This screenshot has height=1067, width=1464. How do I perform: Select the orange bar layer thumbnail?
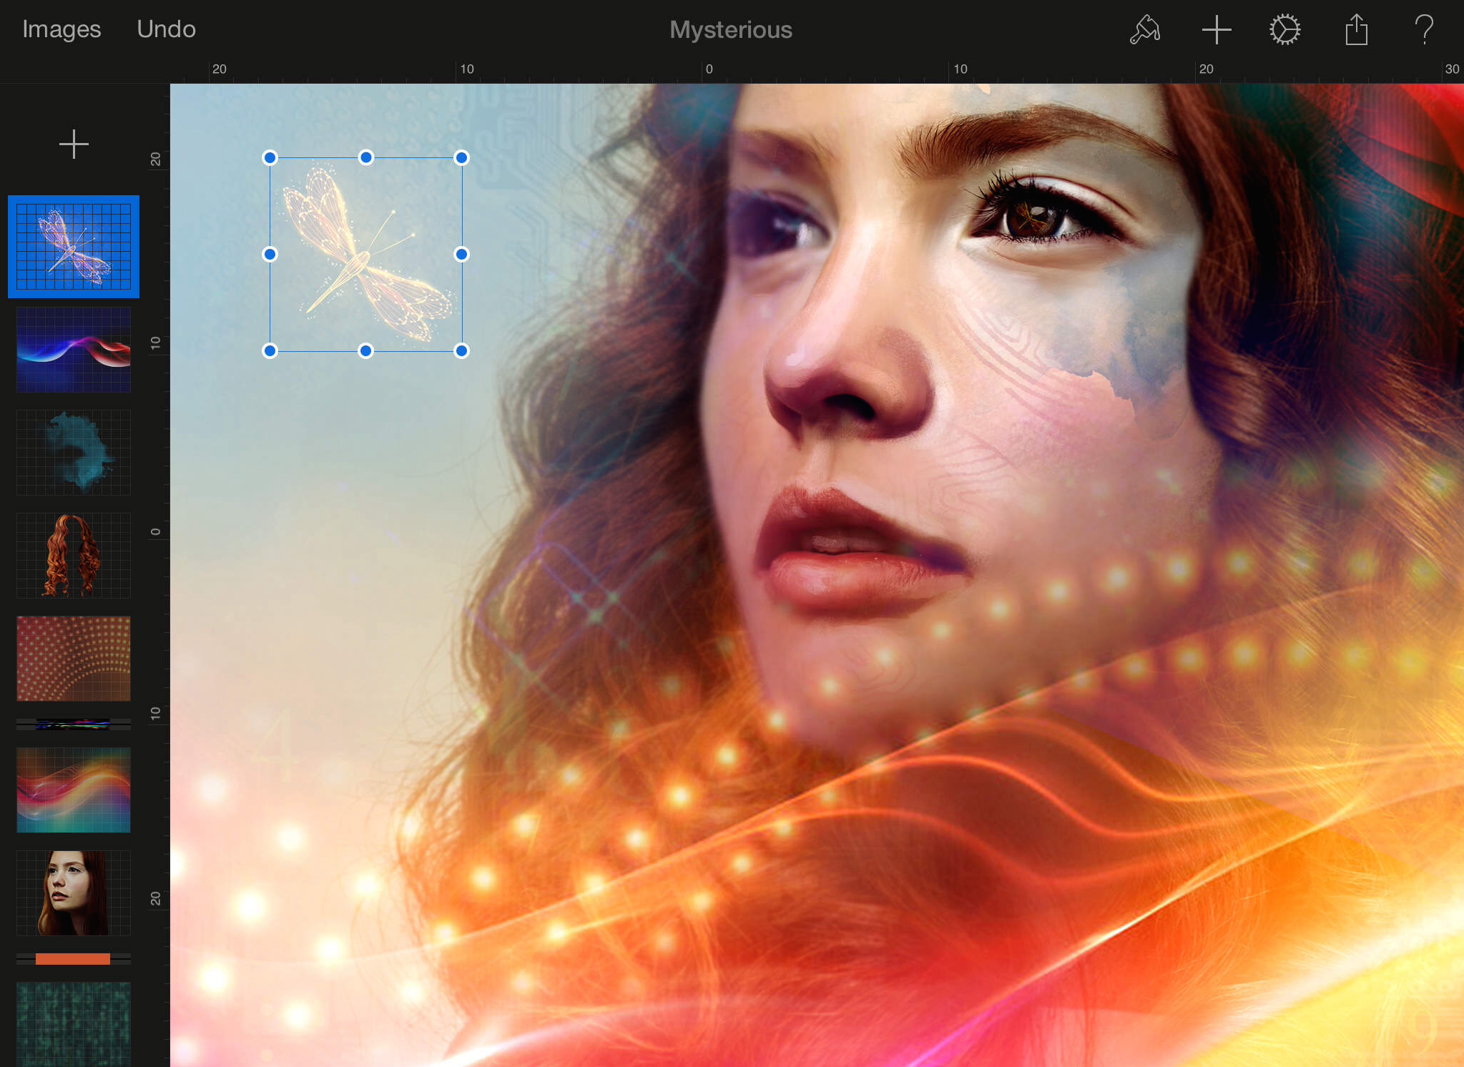tap(73, 958)
